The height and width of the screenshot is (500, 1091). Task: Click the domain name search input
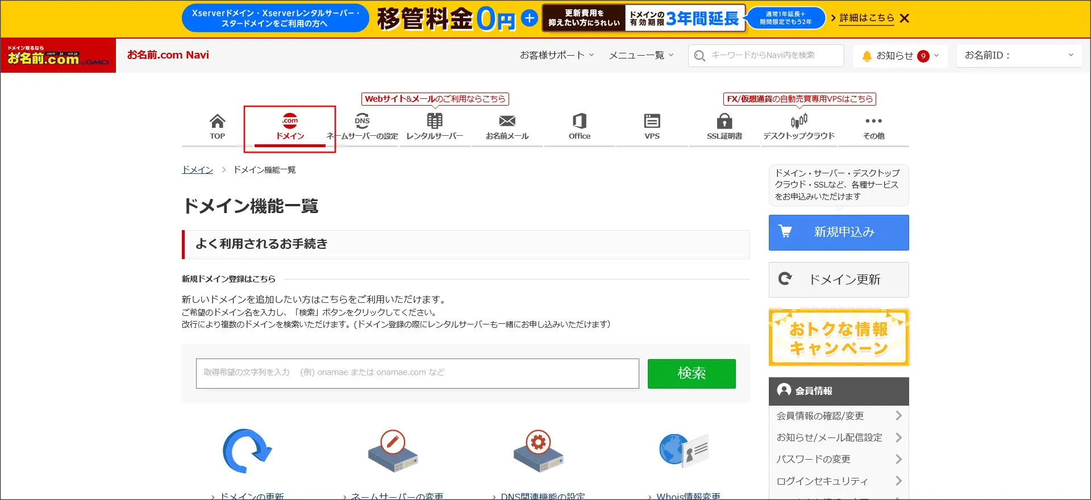pyautogui.click(x=418, y=373)
